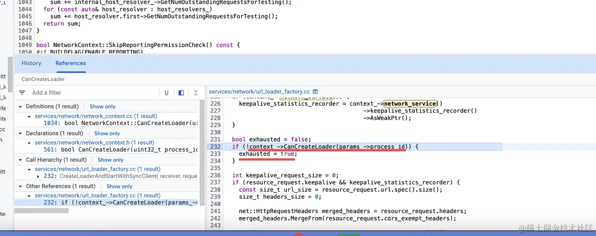The width and height of the screenshot is (596, 236).
Task: Select the References tab
Action: pos(71,63)
